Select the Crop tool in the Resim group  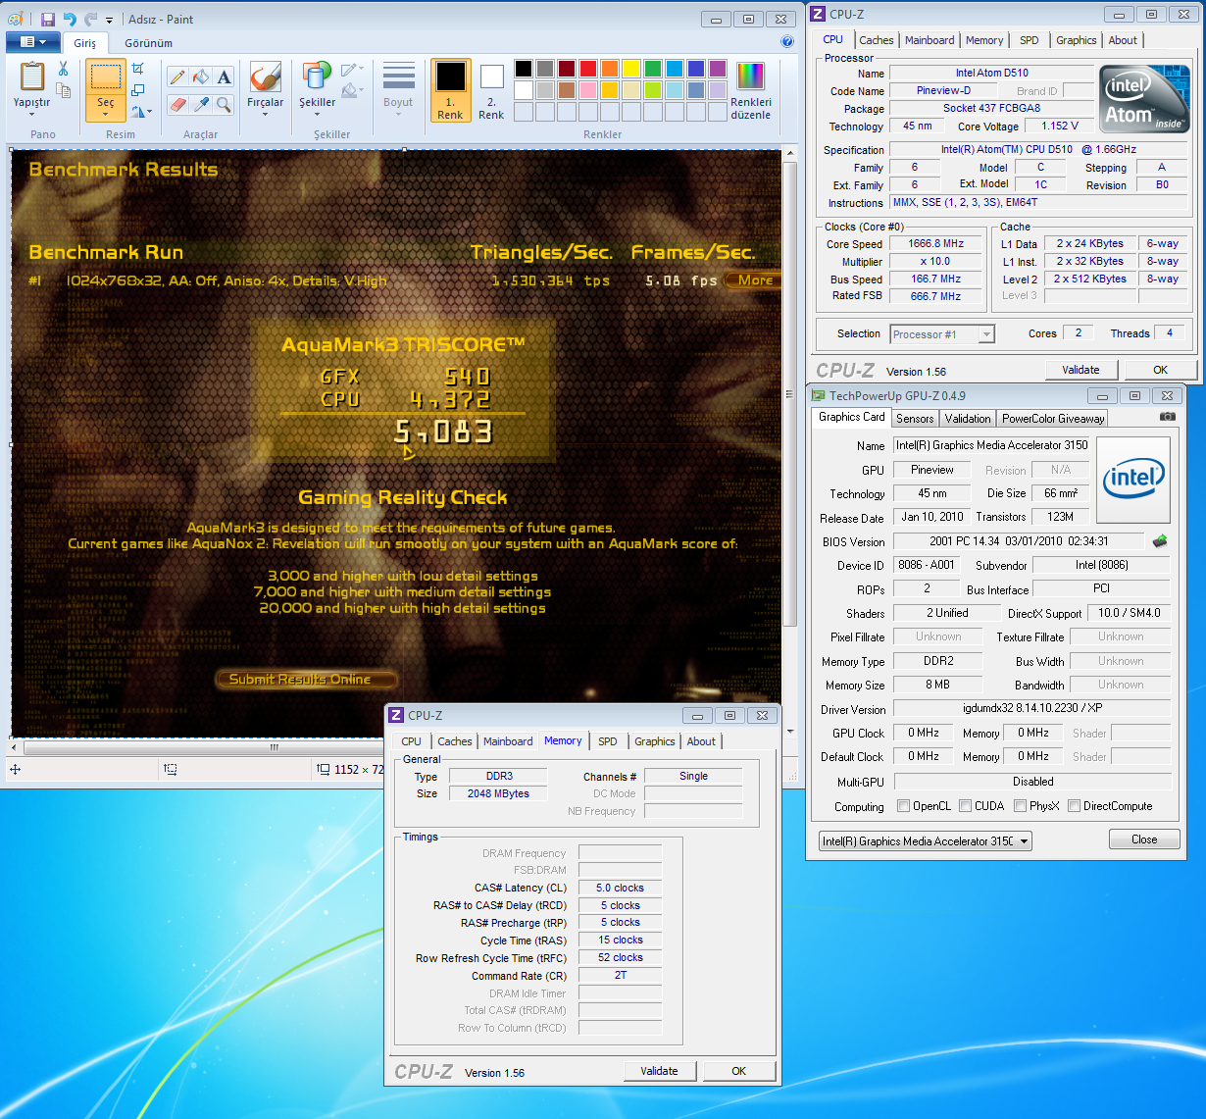tap(137, 69)
